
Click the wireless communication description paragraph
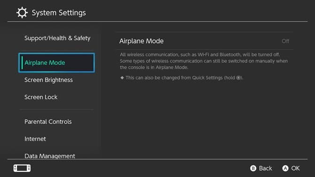point(204,61)
